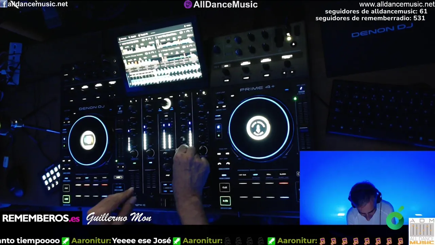Image resolution: width=435 pixels, height=245 pixels.
Task: Click Aaronitur's name before 'Yeeee ese José'
Action: (91, 241)
